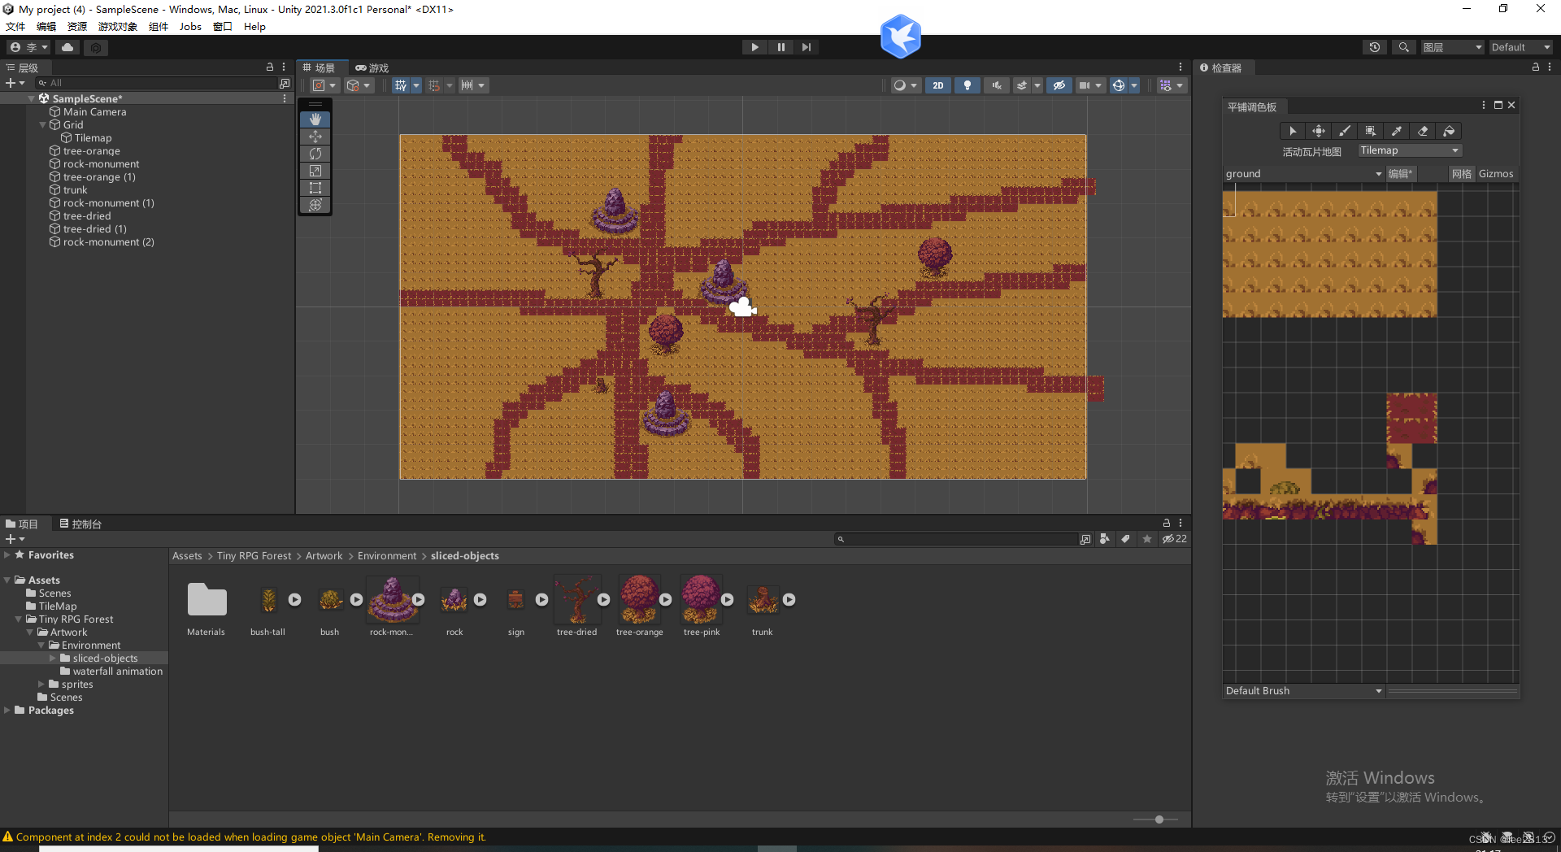Viewport: 1561px width, 852px height.
Task: Click the Step frame button
Action: click(807, 47)
